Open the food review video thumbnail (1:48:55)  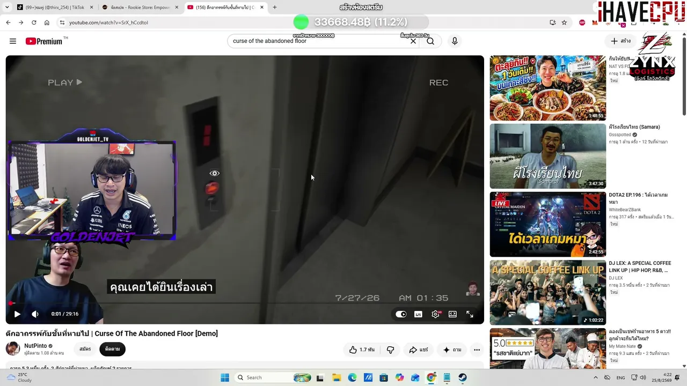click(x=547, y=88)
